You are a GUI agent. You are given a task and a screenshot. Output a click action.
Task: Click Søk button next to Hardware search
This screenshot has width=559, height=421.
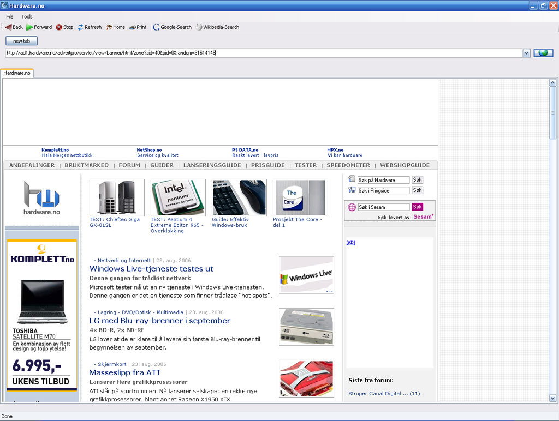pyautogui.click(x=417, y=180)
